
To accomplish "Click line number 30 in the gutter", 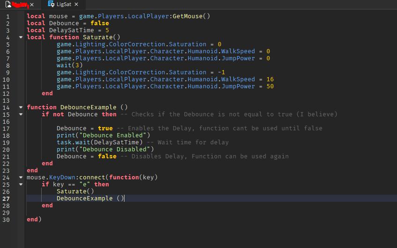I will pos(6,219).
